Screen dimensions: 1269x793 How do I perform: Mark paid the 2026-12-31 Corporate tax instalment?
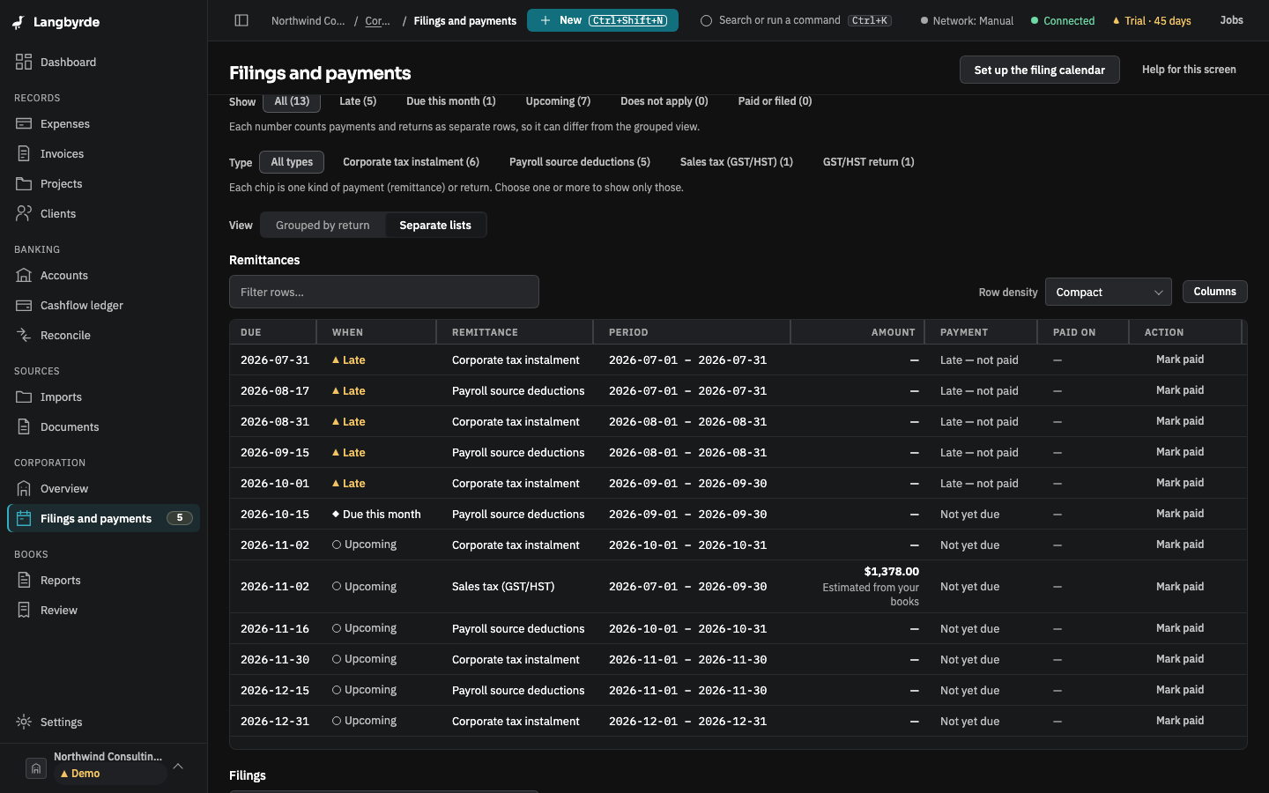[1180, 721]
